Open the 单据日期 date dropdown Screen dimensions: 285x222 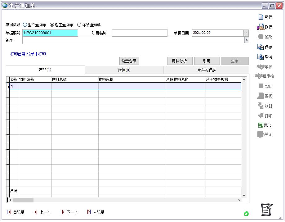coord(246,33)
